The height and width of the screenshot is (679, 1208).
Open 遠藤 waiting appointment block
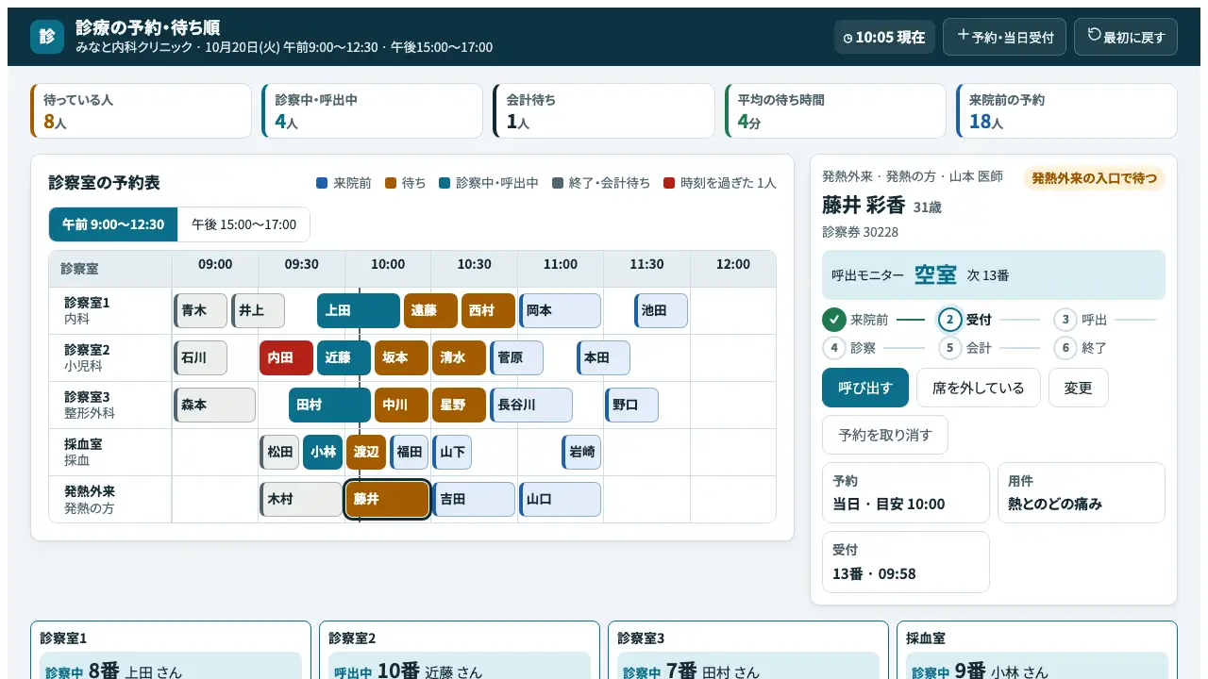(430, 310)
